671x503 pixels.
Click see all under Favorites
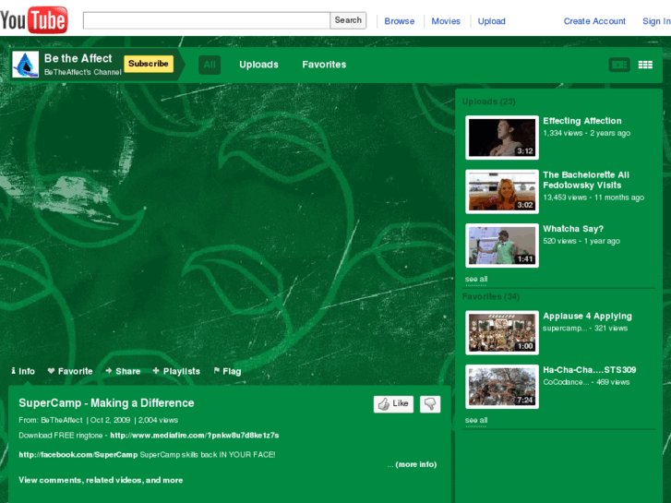[476, 420]
